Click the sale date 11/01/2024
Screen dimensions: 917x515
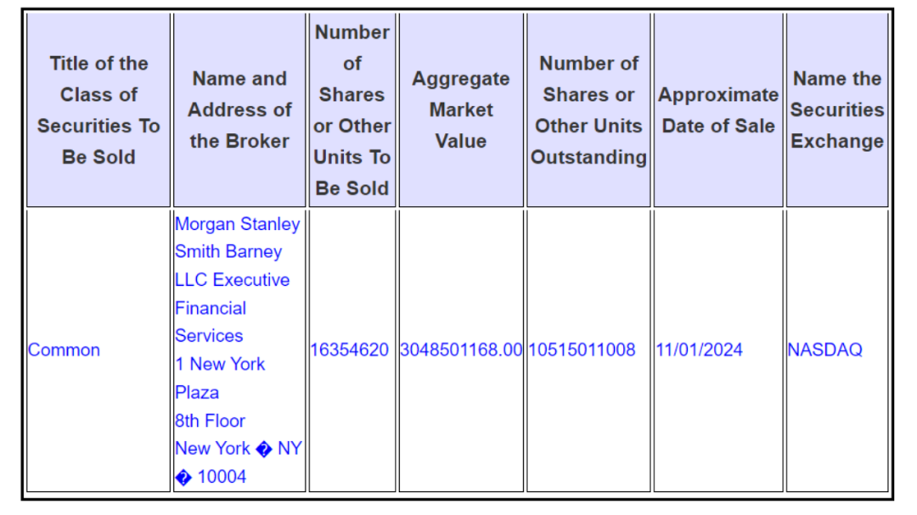(699, 350)
